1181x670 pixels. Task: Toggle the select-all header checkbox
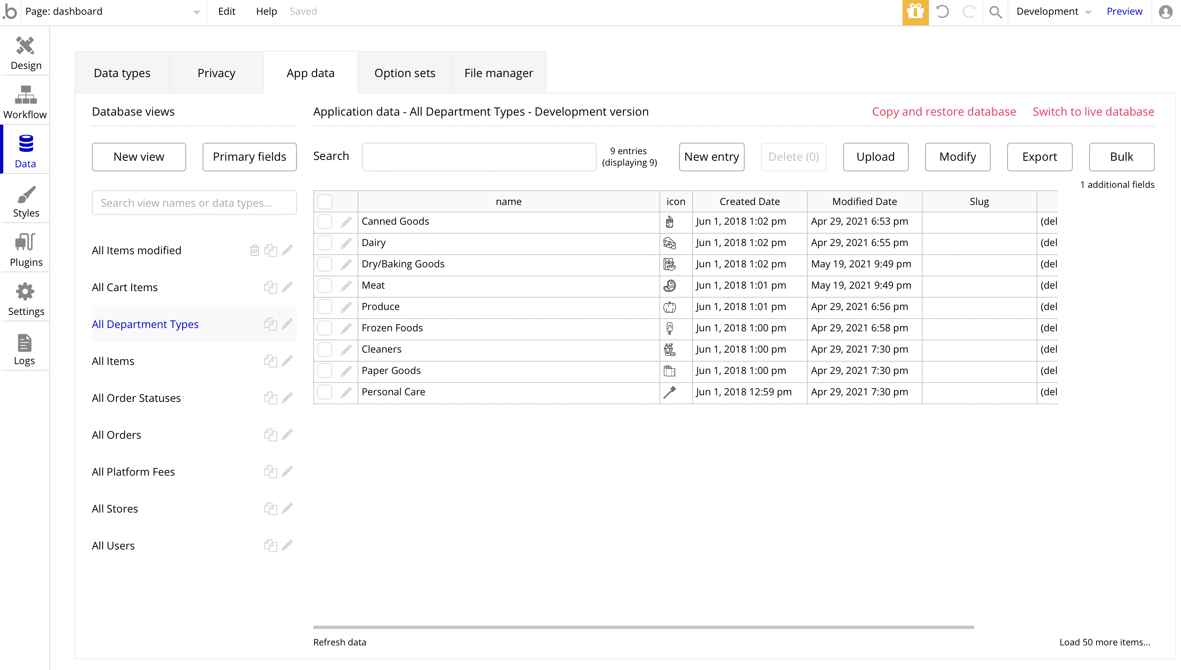[x=325, y=202]
